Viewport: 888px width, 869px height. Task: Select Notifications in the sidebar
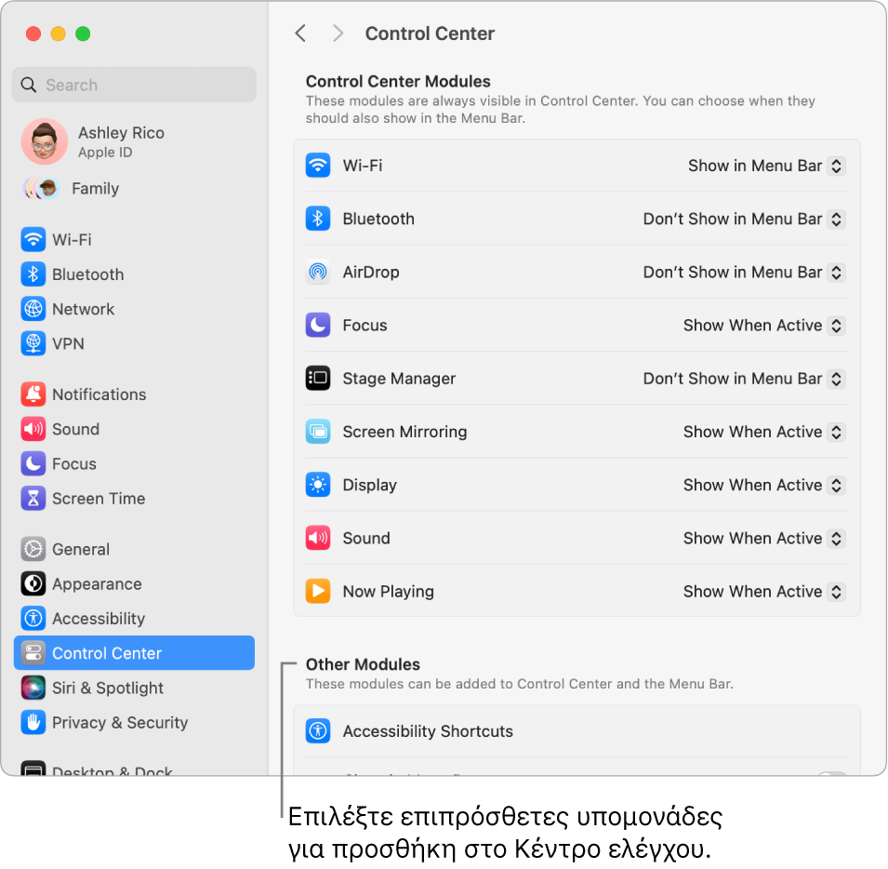(x=134, y=394)
